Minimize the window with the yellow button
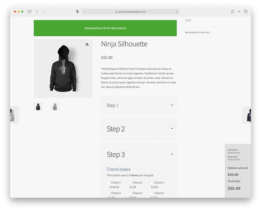 (19, 11)
